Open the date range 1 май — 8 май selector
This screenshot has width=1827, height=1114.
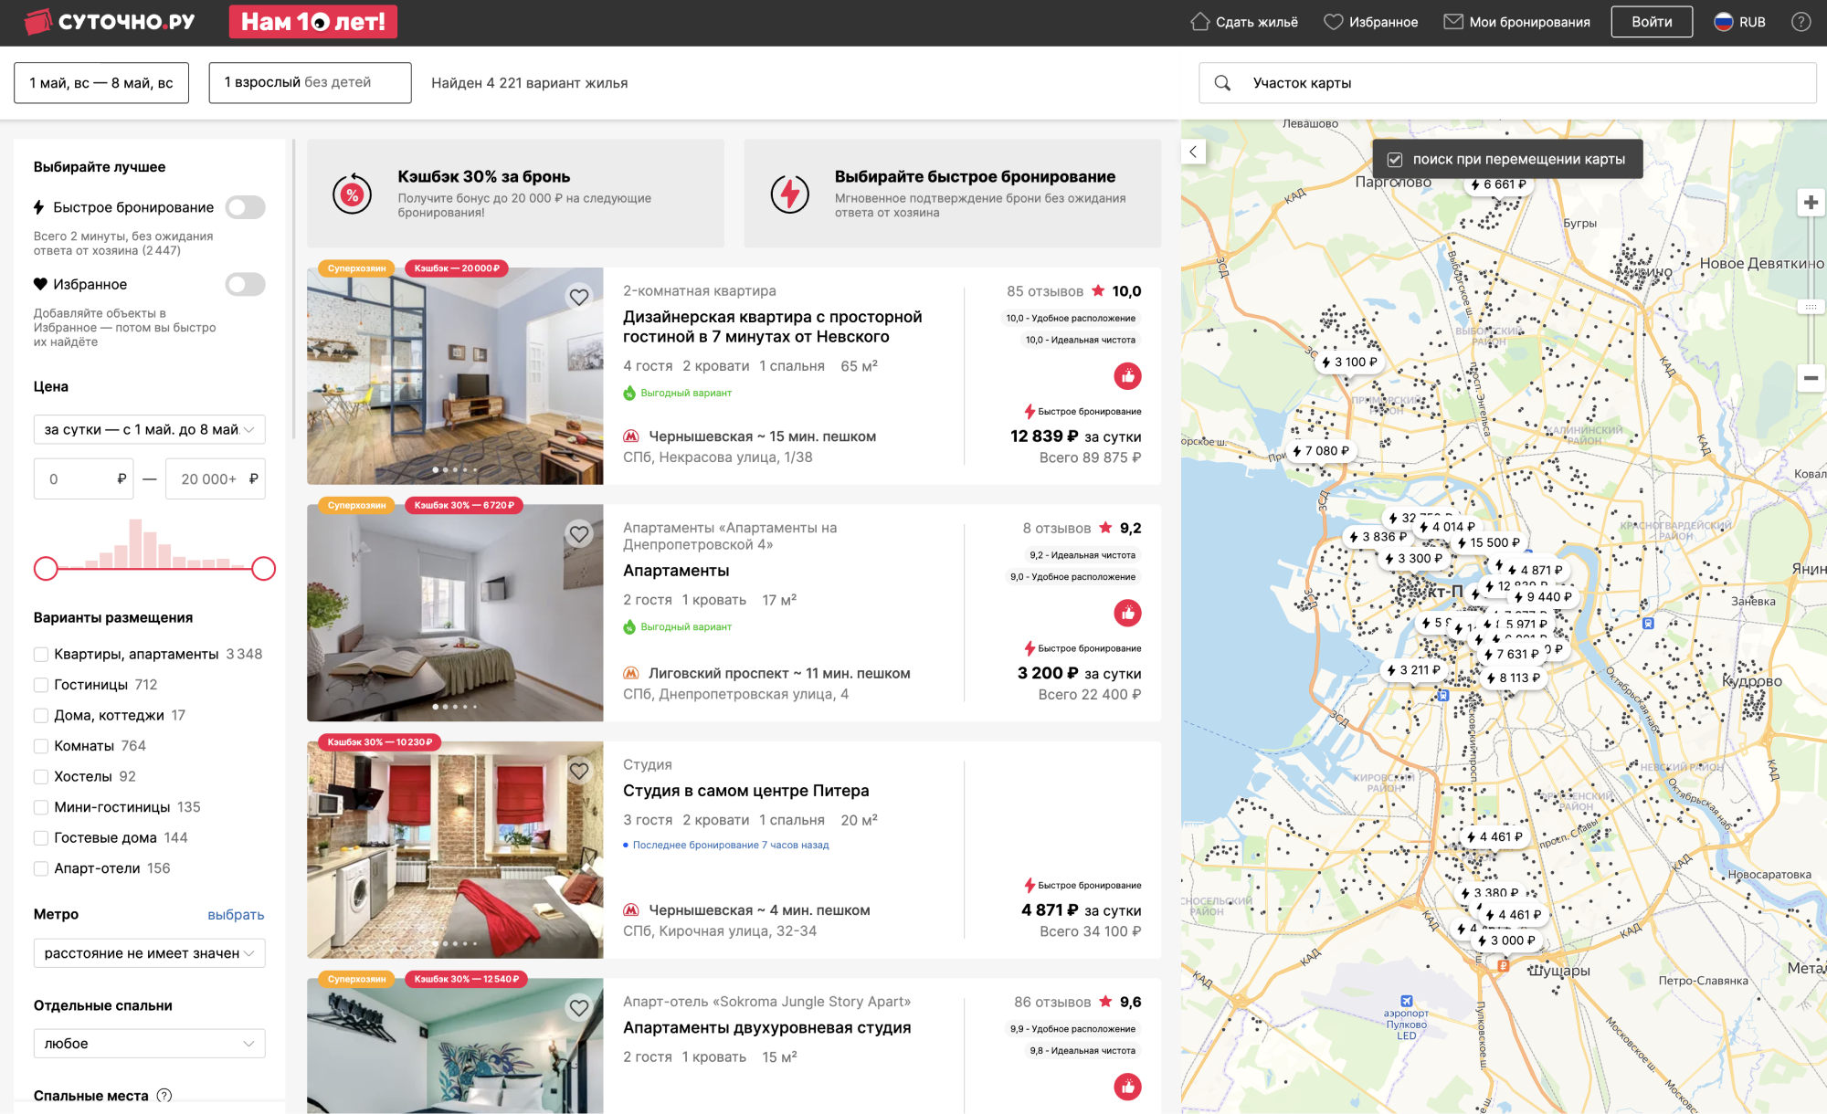point(101,83)
